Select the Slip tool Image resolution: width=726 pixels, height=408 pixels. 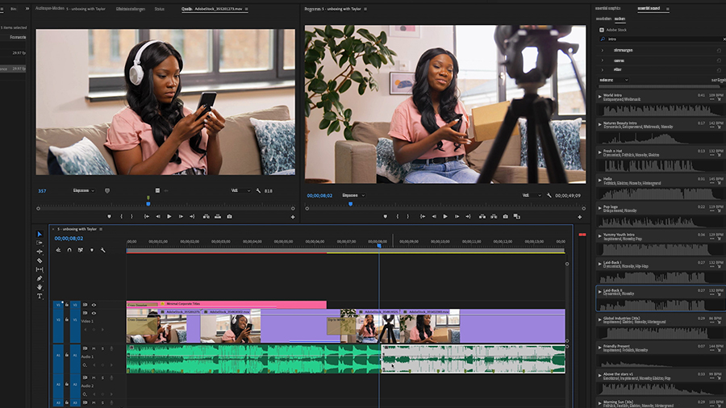(40, 269)
